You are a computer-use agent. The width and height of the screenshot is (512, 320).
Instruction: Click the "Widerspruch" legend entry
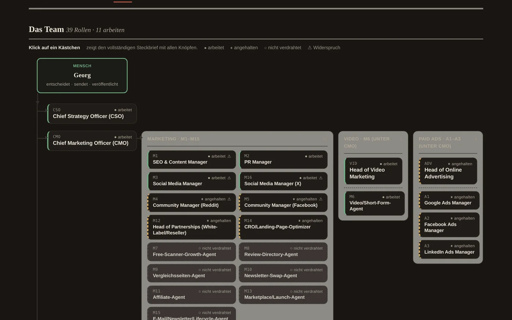[324, 48]
